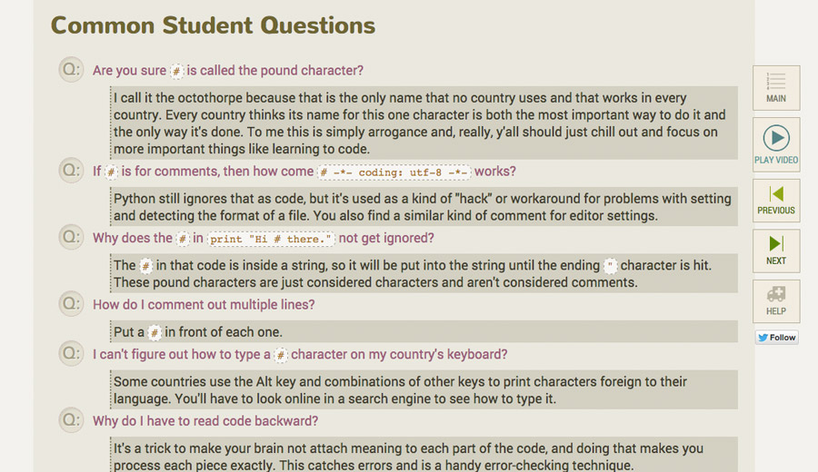This screenshot has width=818, height=472.
Task: Select 'How do I comment out multiple lines?' question
Action: [204, 305]
